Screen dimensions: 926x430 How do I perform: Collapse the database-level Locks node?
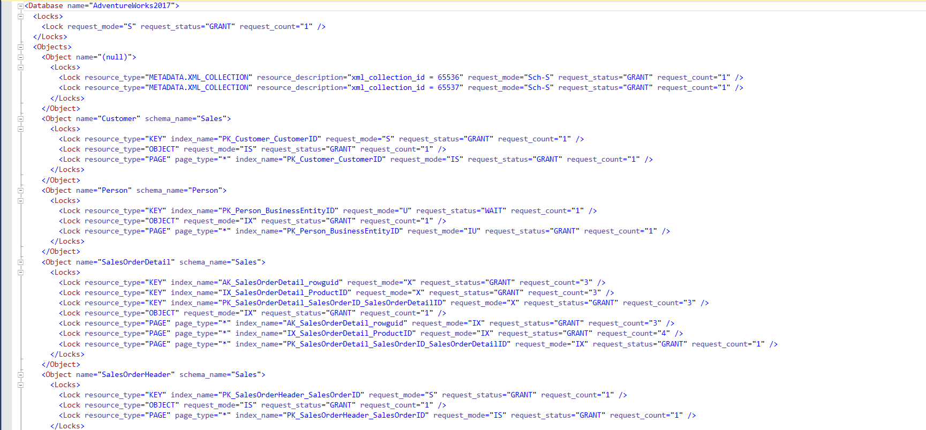(x=20, y=17)
